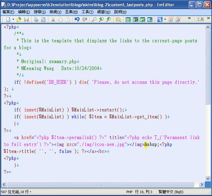Screen dimensions: 212x196
Task: Select the No Wrap toolbar icon
Action: coord(128,20)
